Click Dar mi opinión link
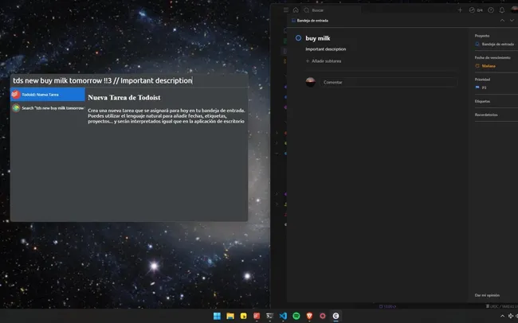518x323 pixels. [487, 295]
